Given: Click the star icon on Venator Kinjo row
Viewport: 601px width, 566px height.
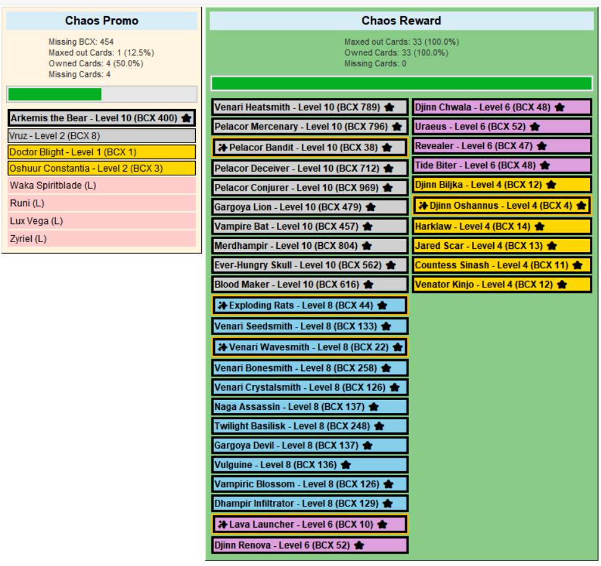Looking at the screenshot, I should pos(561,284).
